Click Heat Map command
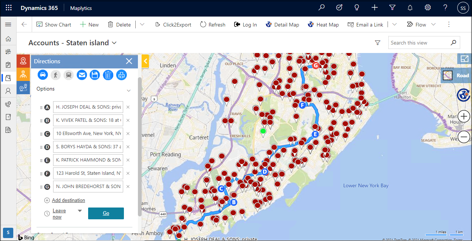Image resolution: width=472 pixels, height=241 pixels. 323,25
